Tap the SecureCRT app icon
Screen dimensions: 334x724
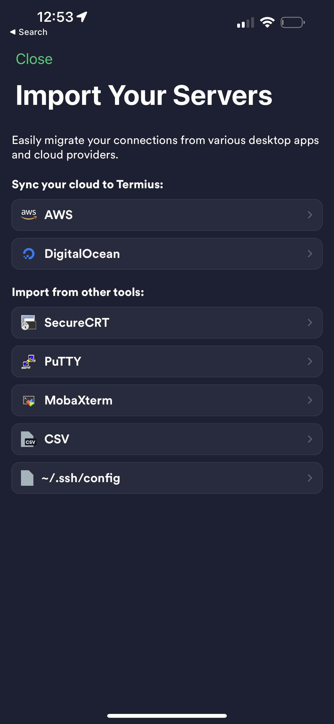pos(29,322)
